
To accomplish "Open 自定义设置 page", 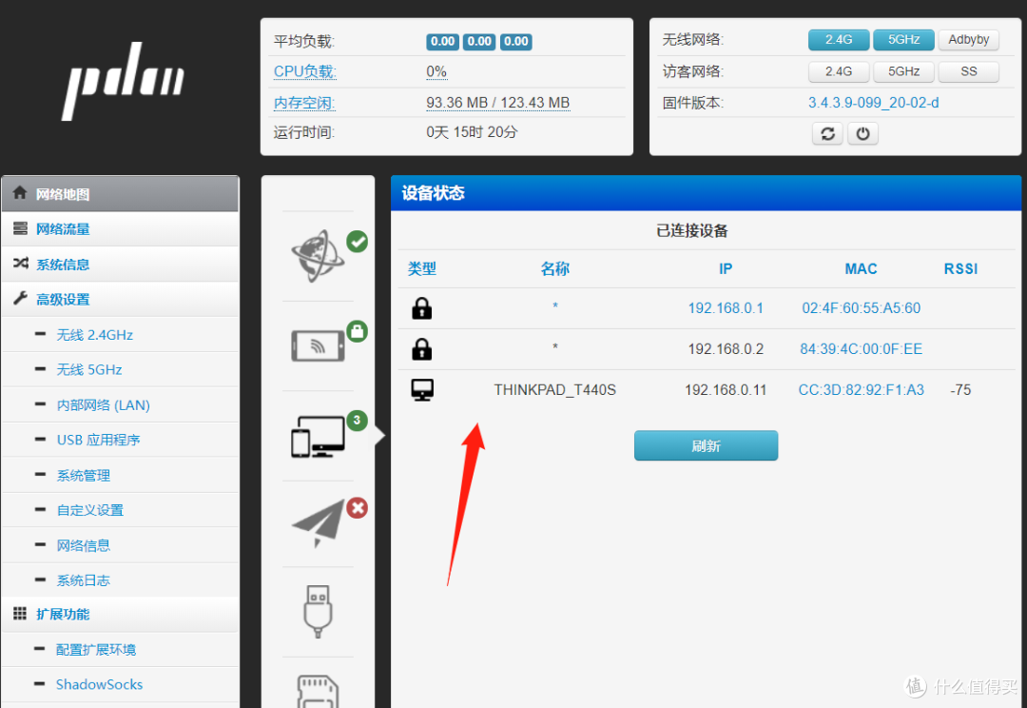I will tap(89, 510).
